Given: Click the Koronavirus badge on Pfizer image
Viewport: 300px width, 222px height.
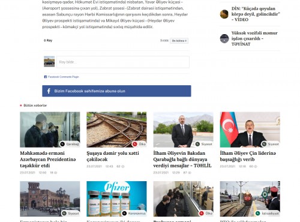Looking at the screenshot, I should 134,214.
